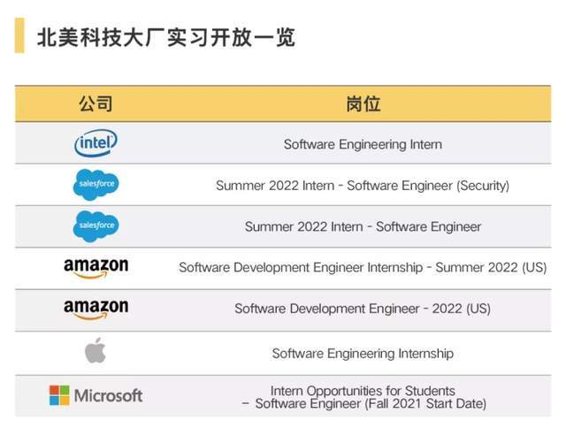Click the Software Engineer (Fall 2021 Start Date) line
The image size is (566, 443).
370,403
